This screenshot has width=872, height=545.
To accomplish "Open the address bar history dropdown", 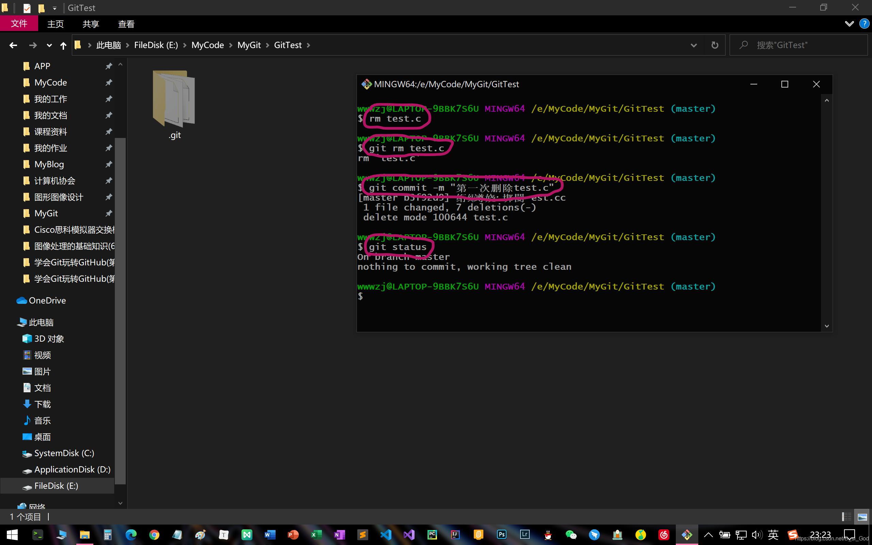I will pyautogui.click(x=694, y=45).
